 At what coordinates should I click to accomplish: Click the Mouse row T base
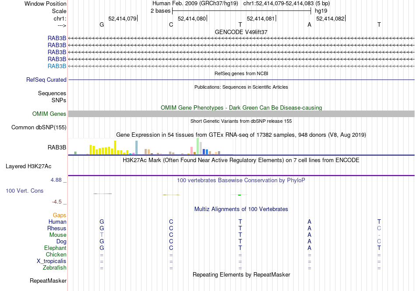coord(102,235)
